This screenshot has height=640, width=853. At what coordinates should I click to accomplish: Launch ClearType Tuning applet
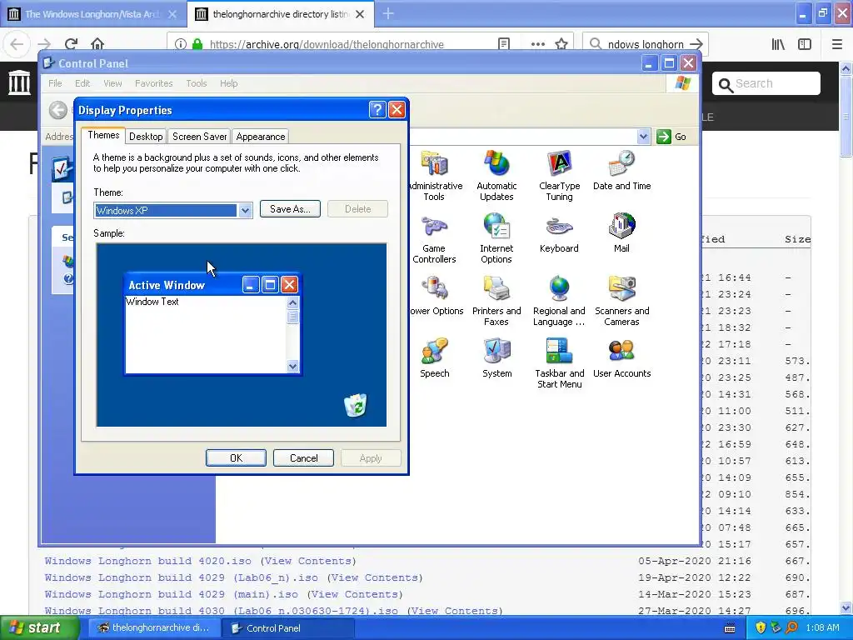559,175
